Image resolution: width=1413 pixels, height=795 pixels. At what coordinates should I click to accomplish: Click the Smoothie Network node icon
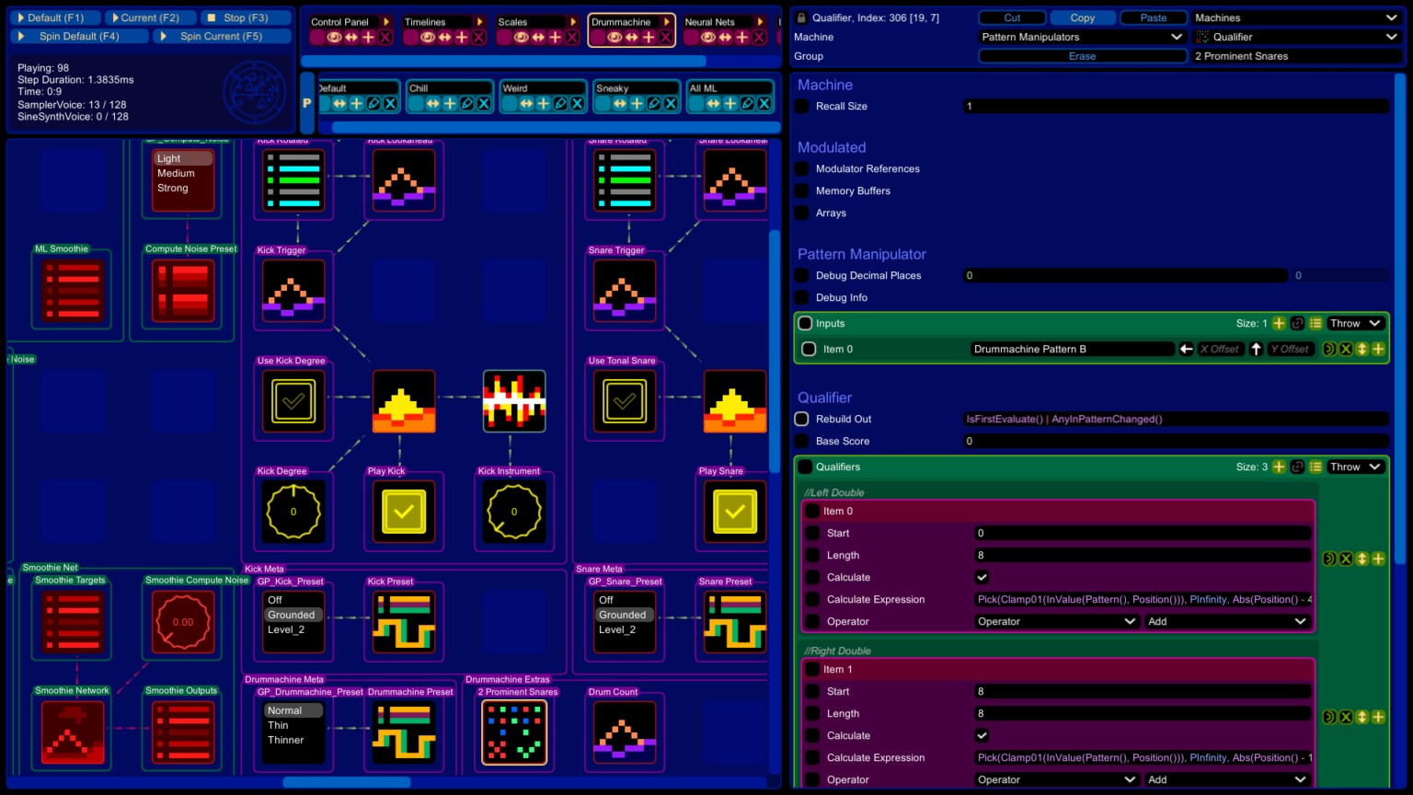pyautogui.click(x=73, y=732)
